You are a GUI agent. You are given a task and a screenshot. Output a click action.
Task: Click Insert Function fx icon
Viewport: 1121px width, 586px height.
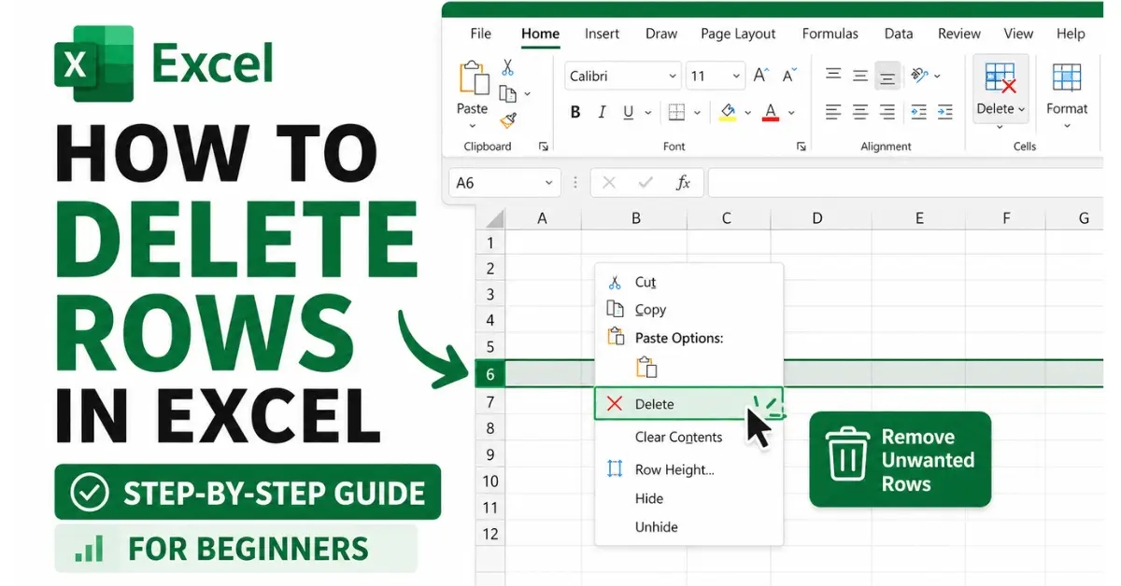683,183
